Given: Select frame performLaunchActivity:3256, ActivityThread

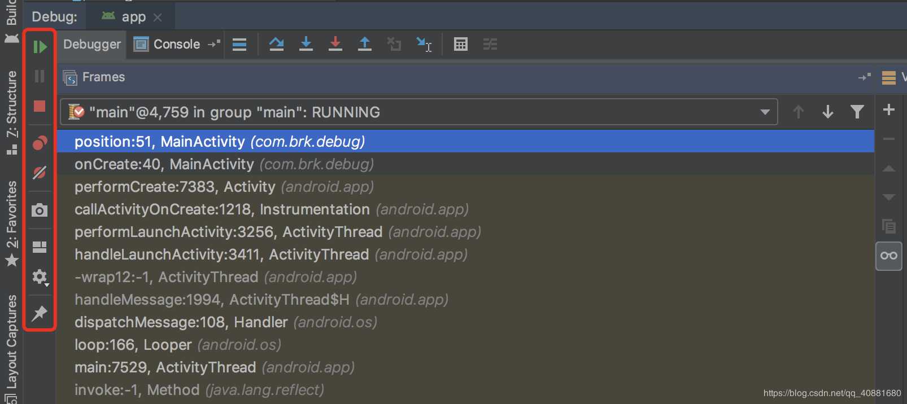Looking at the screenshot, I should coord(465,231).
